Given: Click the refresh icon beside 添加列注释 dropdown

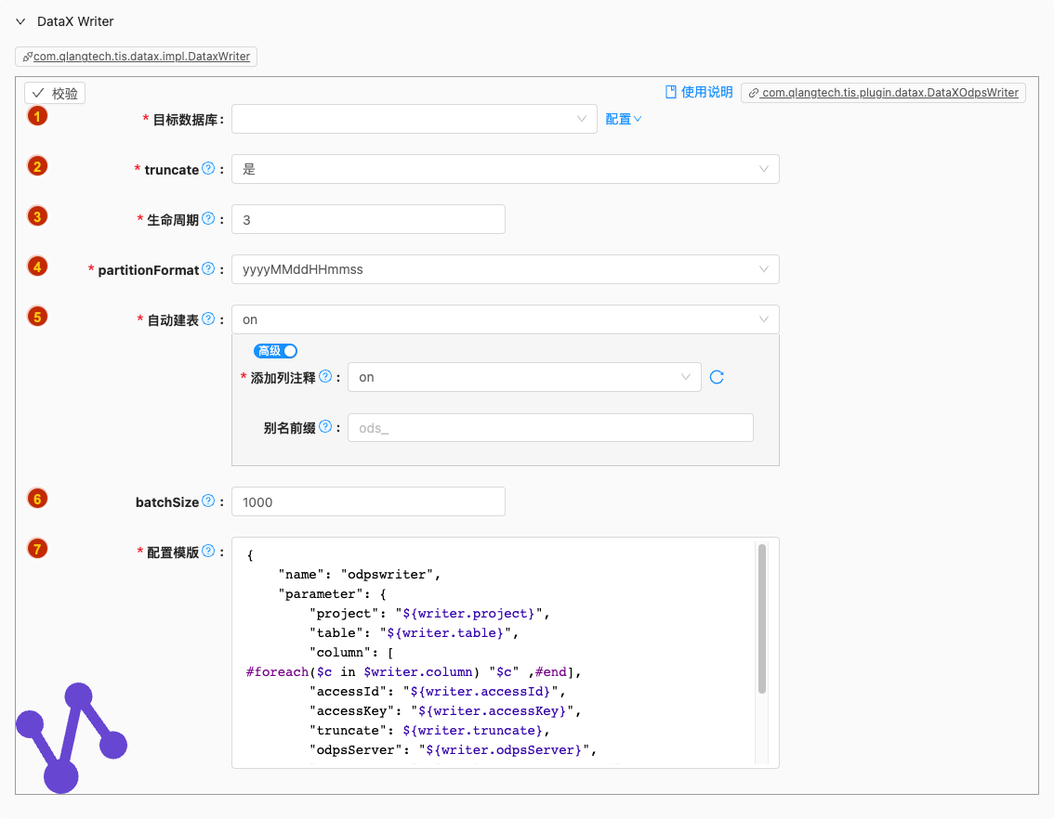Looking at the screenshot, I should click(x=717, y=377).
